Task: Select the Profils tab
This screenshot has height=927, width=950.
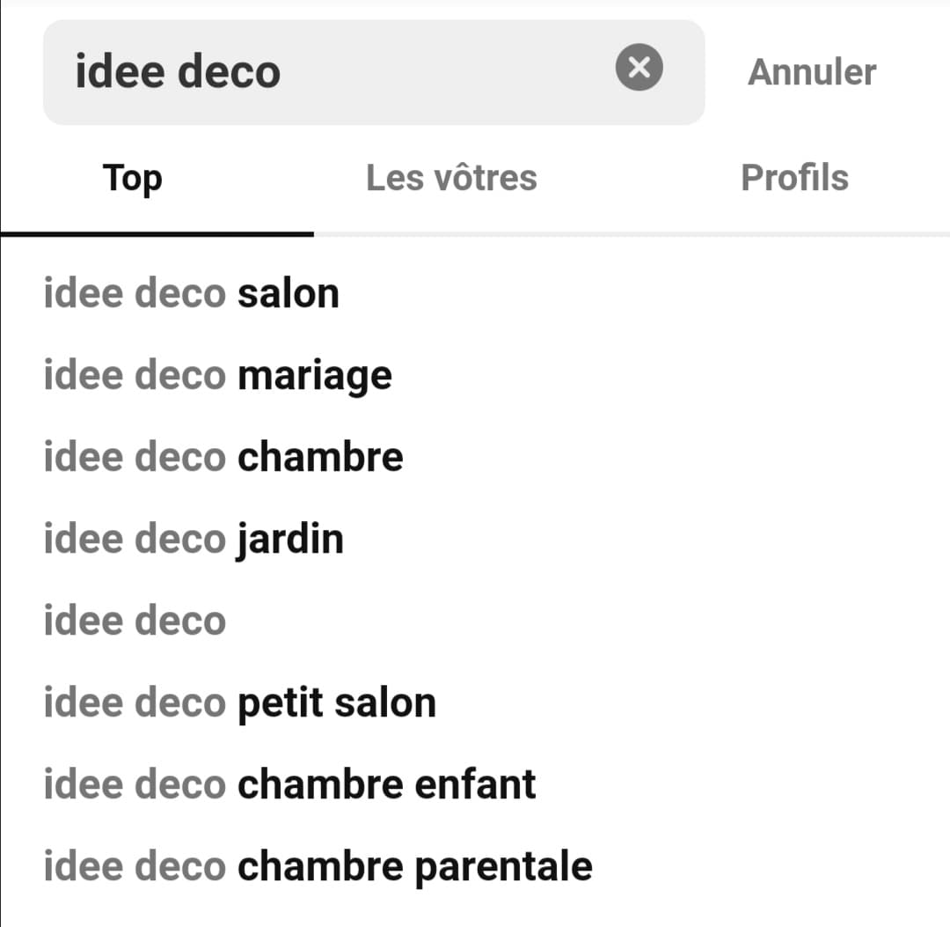Action: (x=795, y=178)
